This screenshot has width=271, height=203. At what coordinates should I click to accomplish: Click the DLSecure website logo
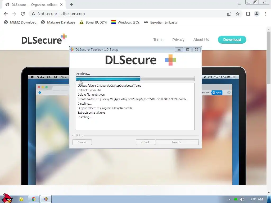tap(44, 39)
